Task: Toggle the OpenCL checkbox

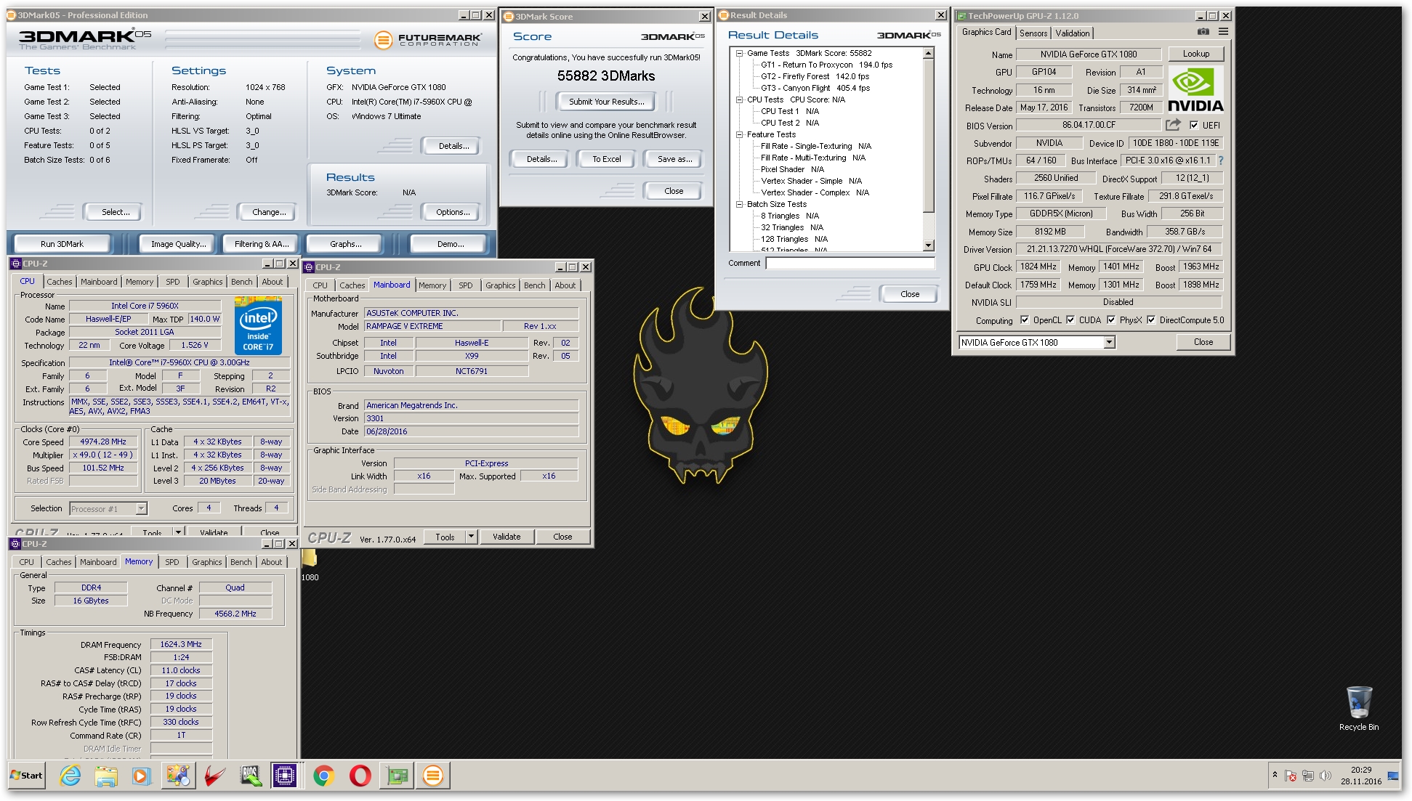Action: [x=1025, y=320]
